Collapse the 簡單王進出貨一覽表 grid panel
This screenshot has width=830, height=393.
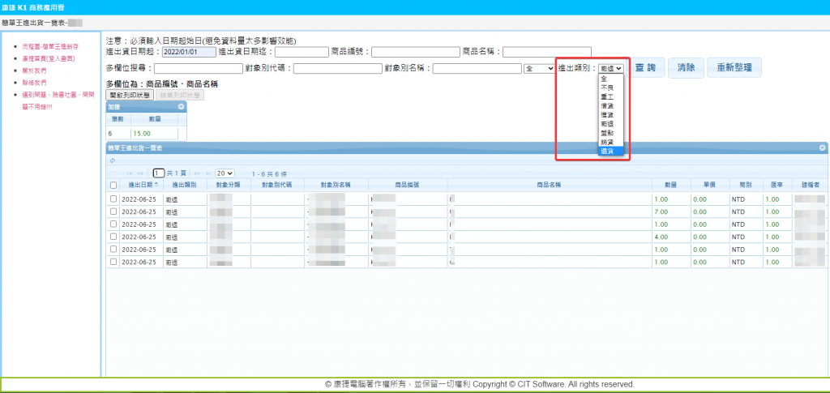coord(822,148)
